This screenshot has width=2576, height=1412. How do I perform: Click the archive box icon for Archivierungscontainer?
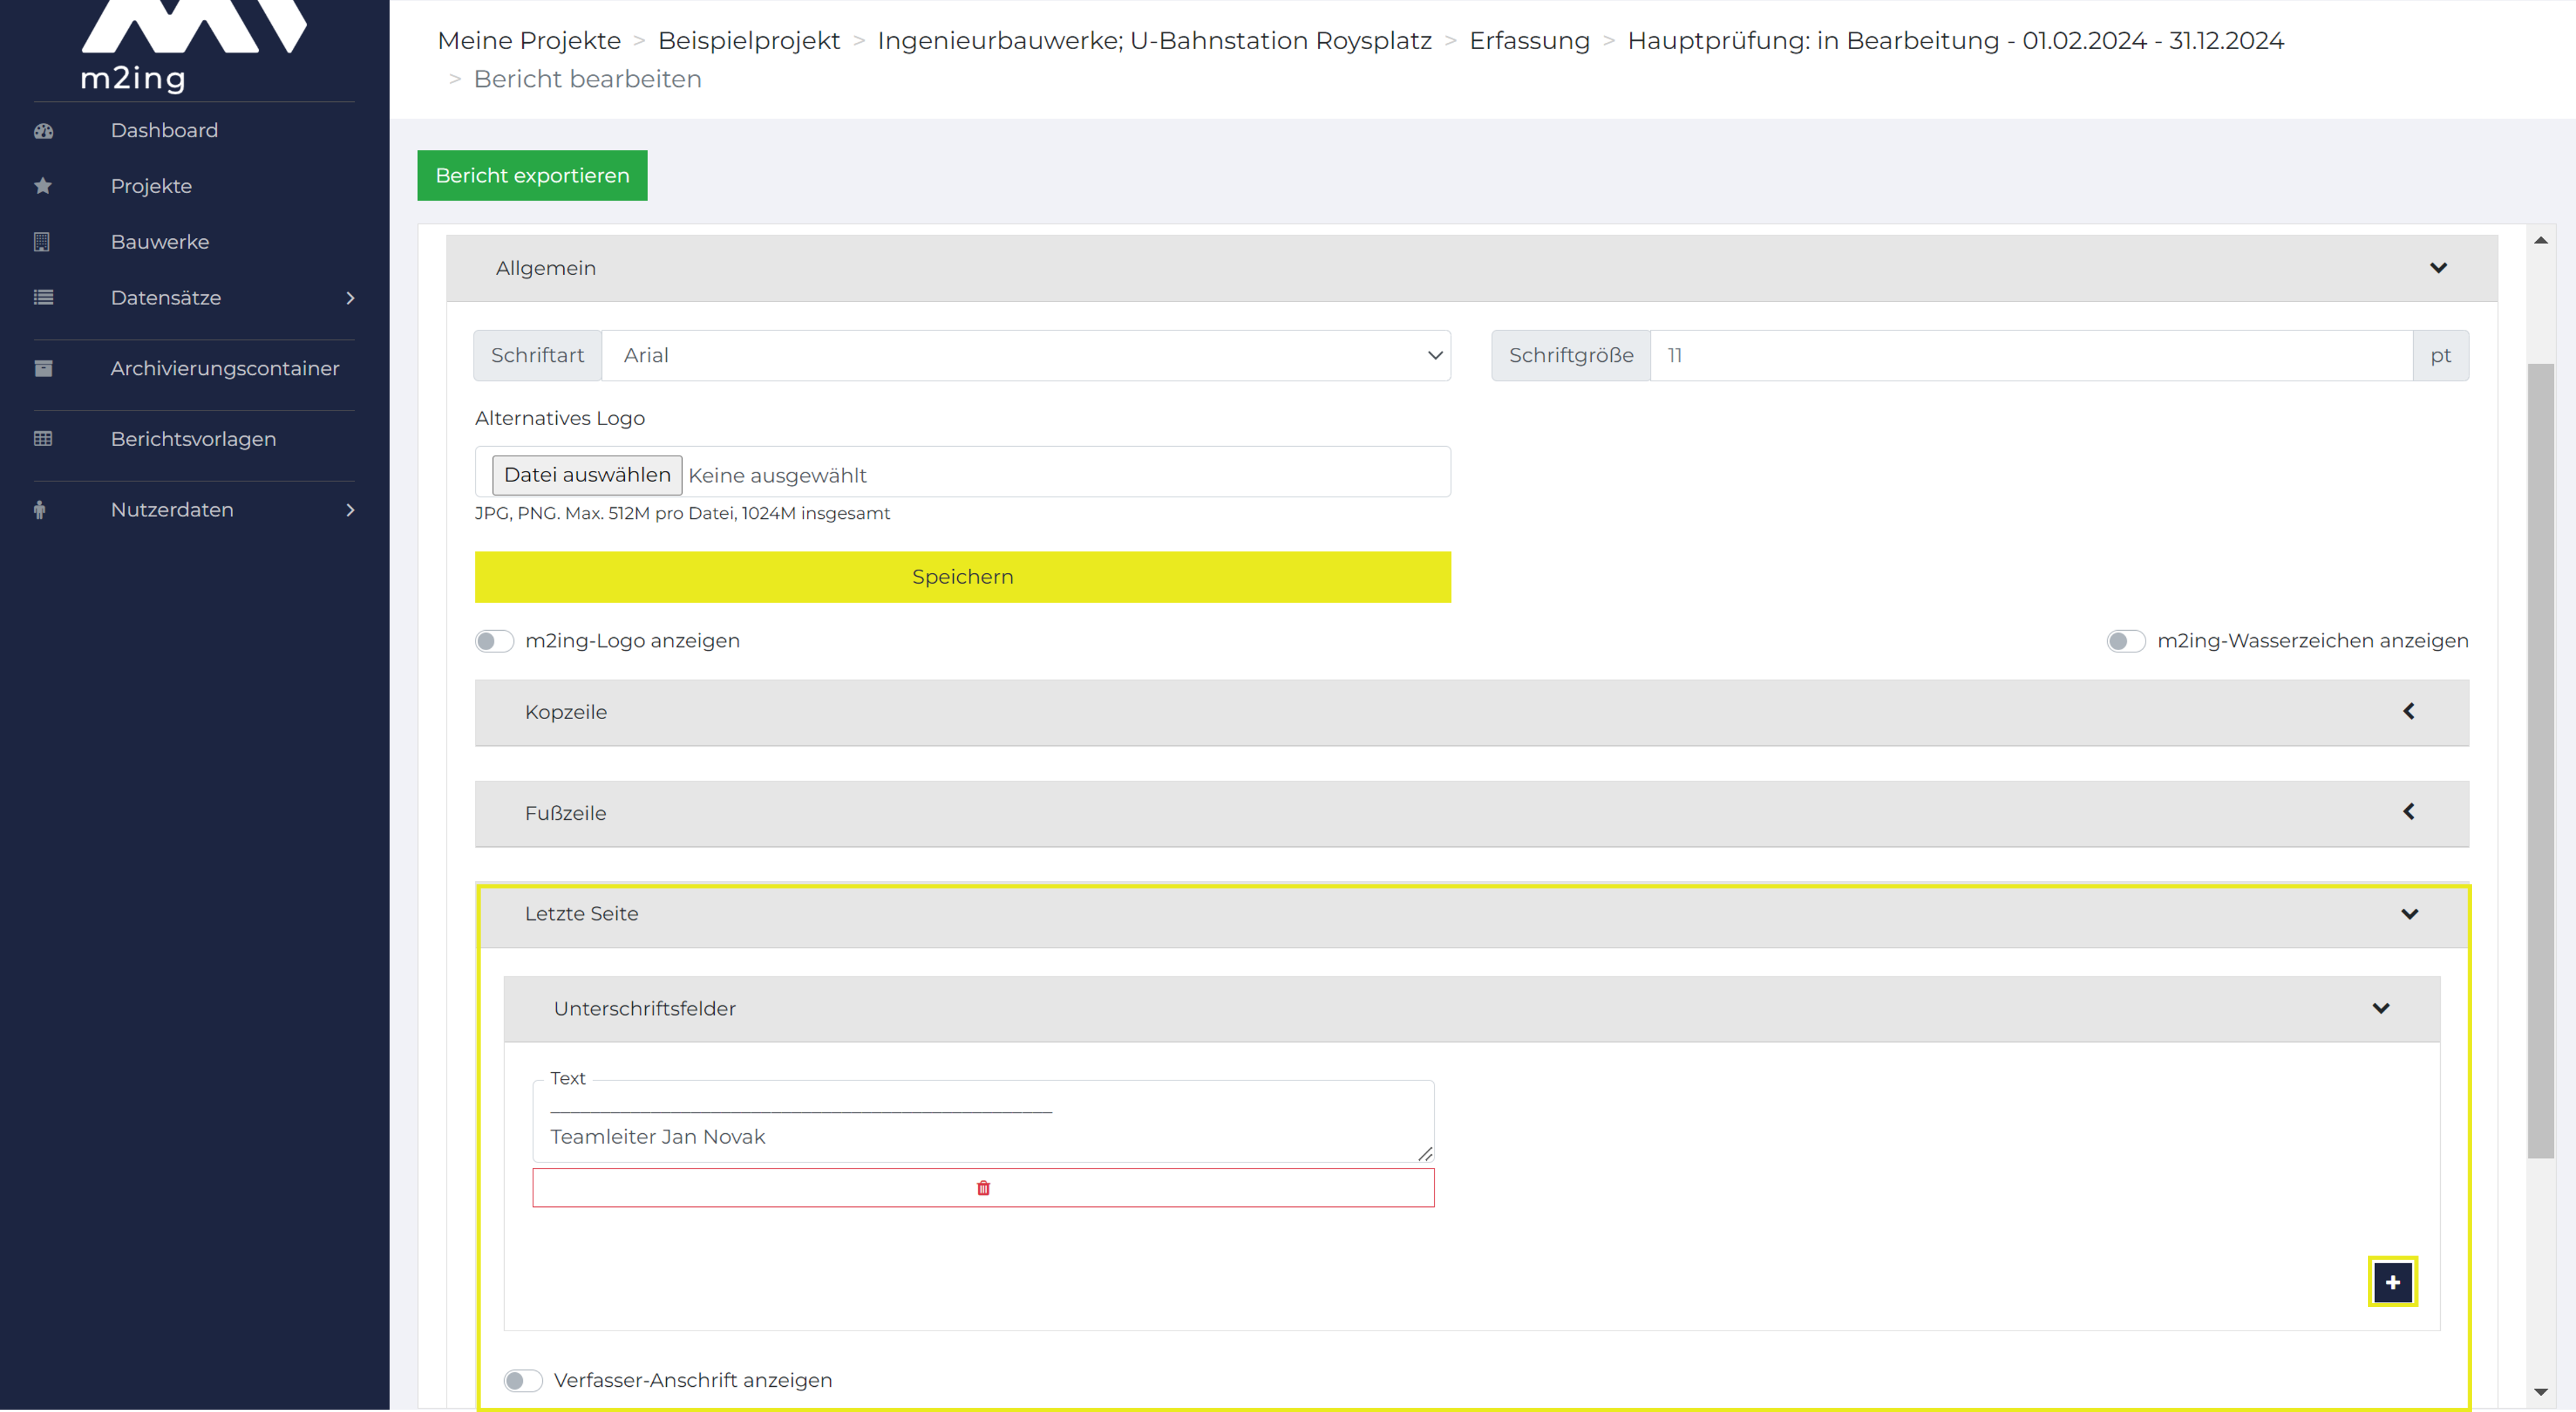pos(43,368)
